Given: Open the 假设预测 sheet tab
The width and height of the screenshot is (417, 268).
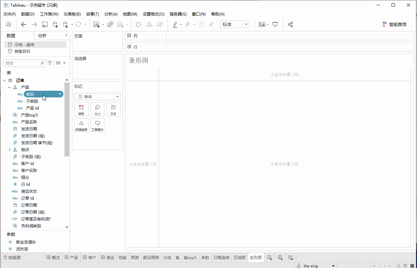Looking at the screenshot, I should (151, 257).
